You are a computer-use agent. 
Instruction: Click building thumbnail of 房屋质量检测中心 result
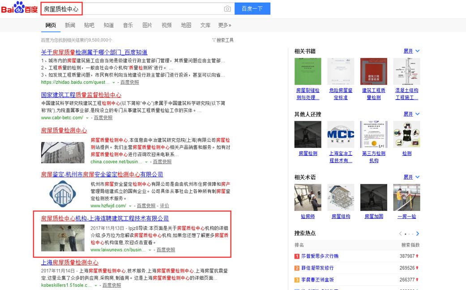[x=63, y=153]
